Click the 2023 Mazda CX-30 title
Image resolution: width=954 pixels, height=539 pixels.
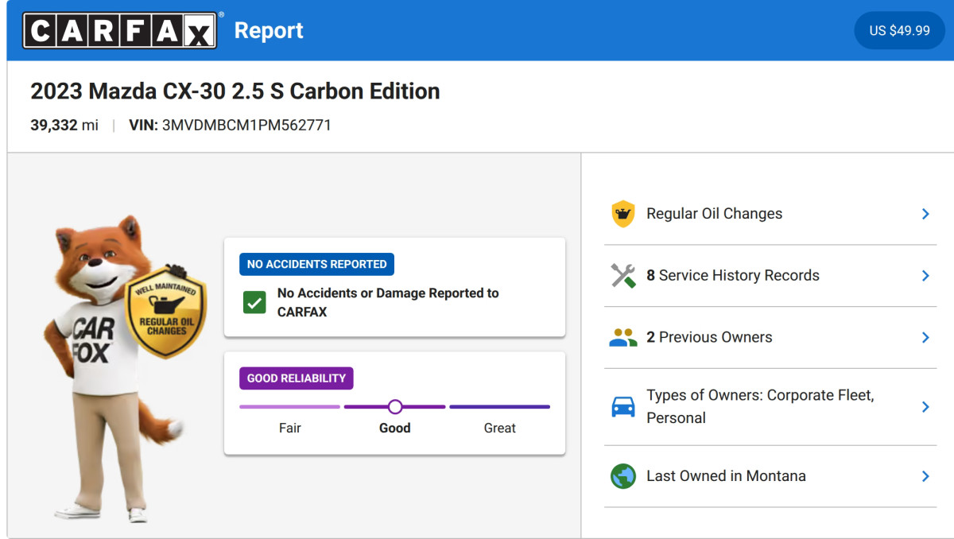(235, 91)
